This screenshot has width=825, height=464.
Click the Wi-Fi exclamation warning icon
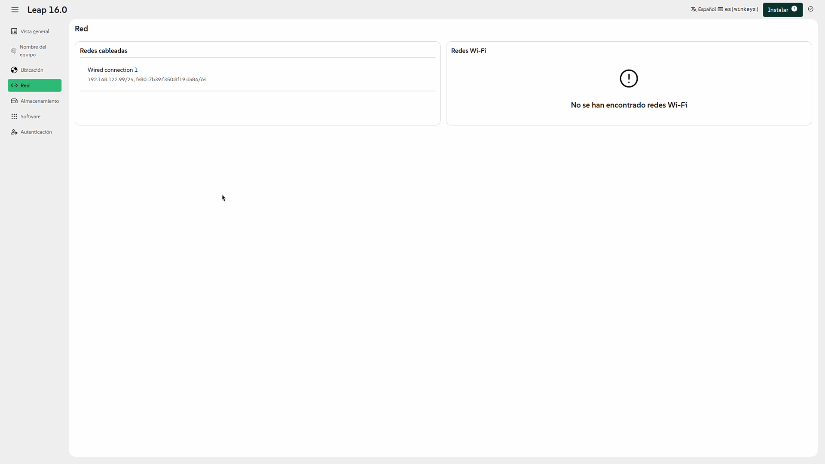[x=629, y=79]
